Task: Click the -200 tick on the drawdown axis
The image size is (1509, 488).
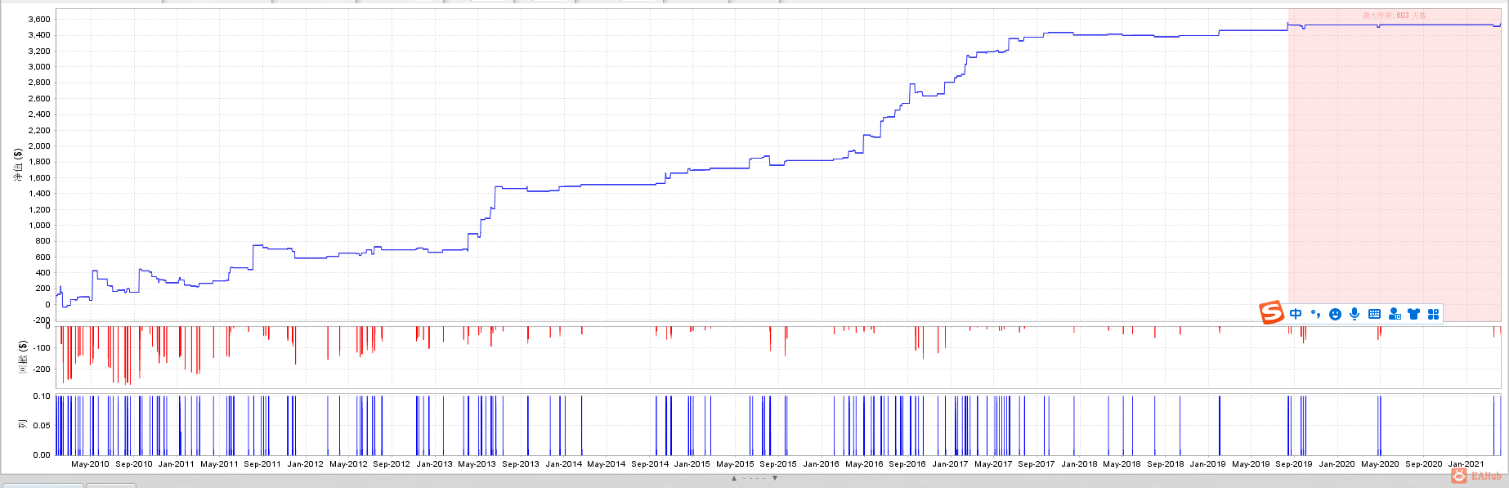Action: [41, 369]
